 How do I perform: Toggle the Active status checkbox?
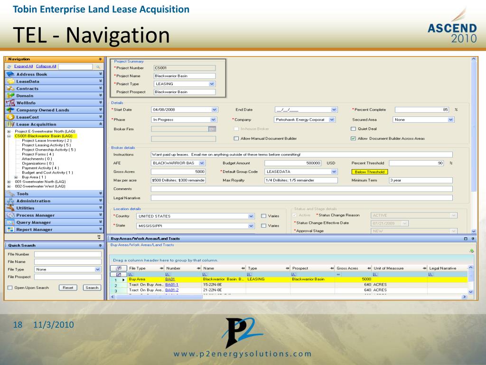(x=294, y=215)
